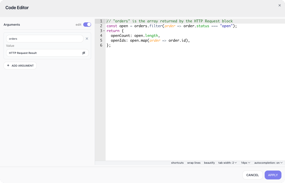Image resolution: width=285 pixels, height=183 pixels.
Task: Click the closing brace on line 6
Action: point(108,45)
